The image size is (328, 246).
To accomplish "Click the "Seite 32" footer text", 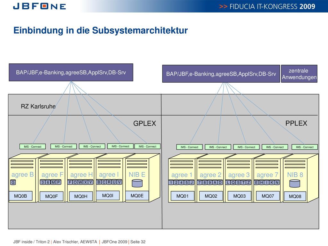I will 138,242.
